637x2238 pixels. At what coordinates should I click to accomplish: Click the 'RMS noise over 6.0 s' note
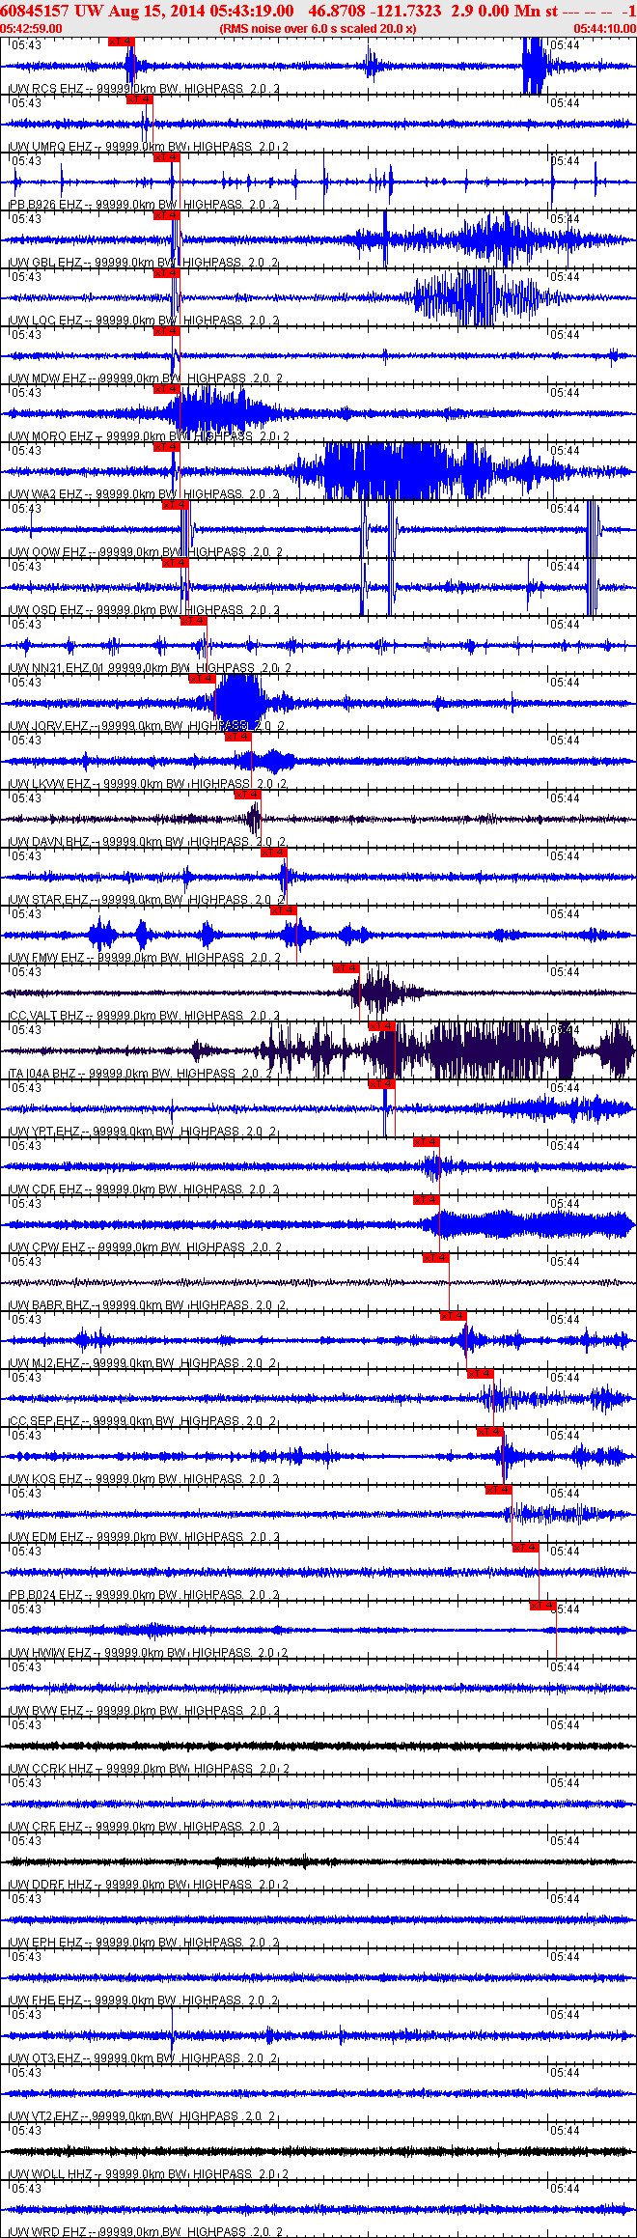(x=318, y=29)
